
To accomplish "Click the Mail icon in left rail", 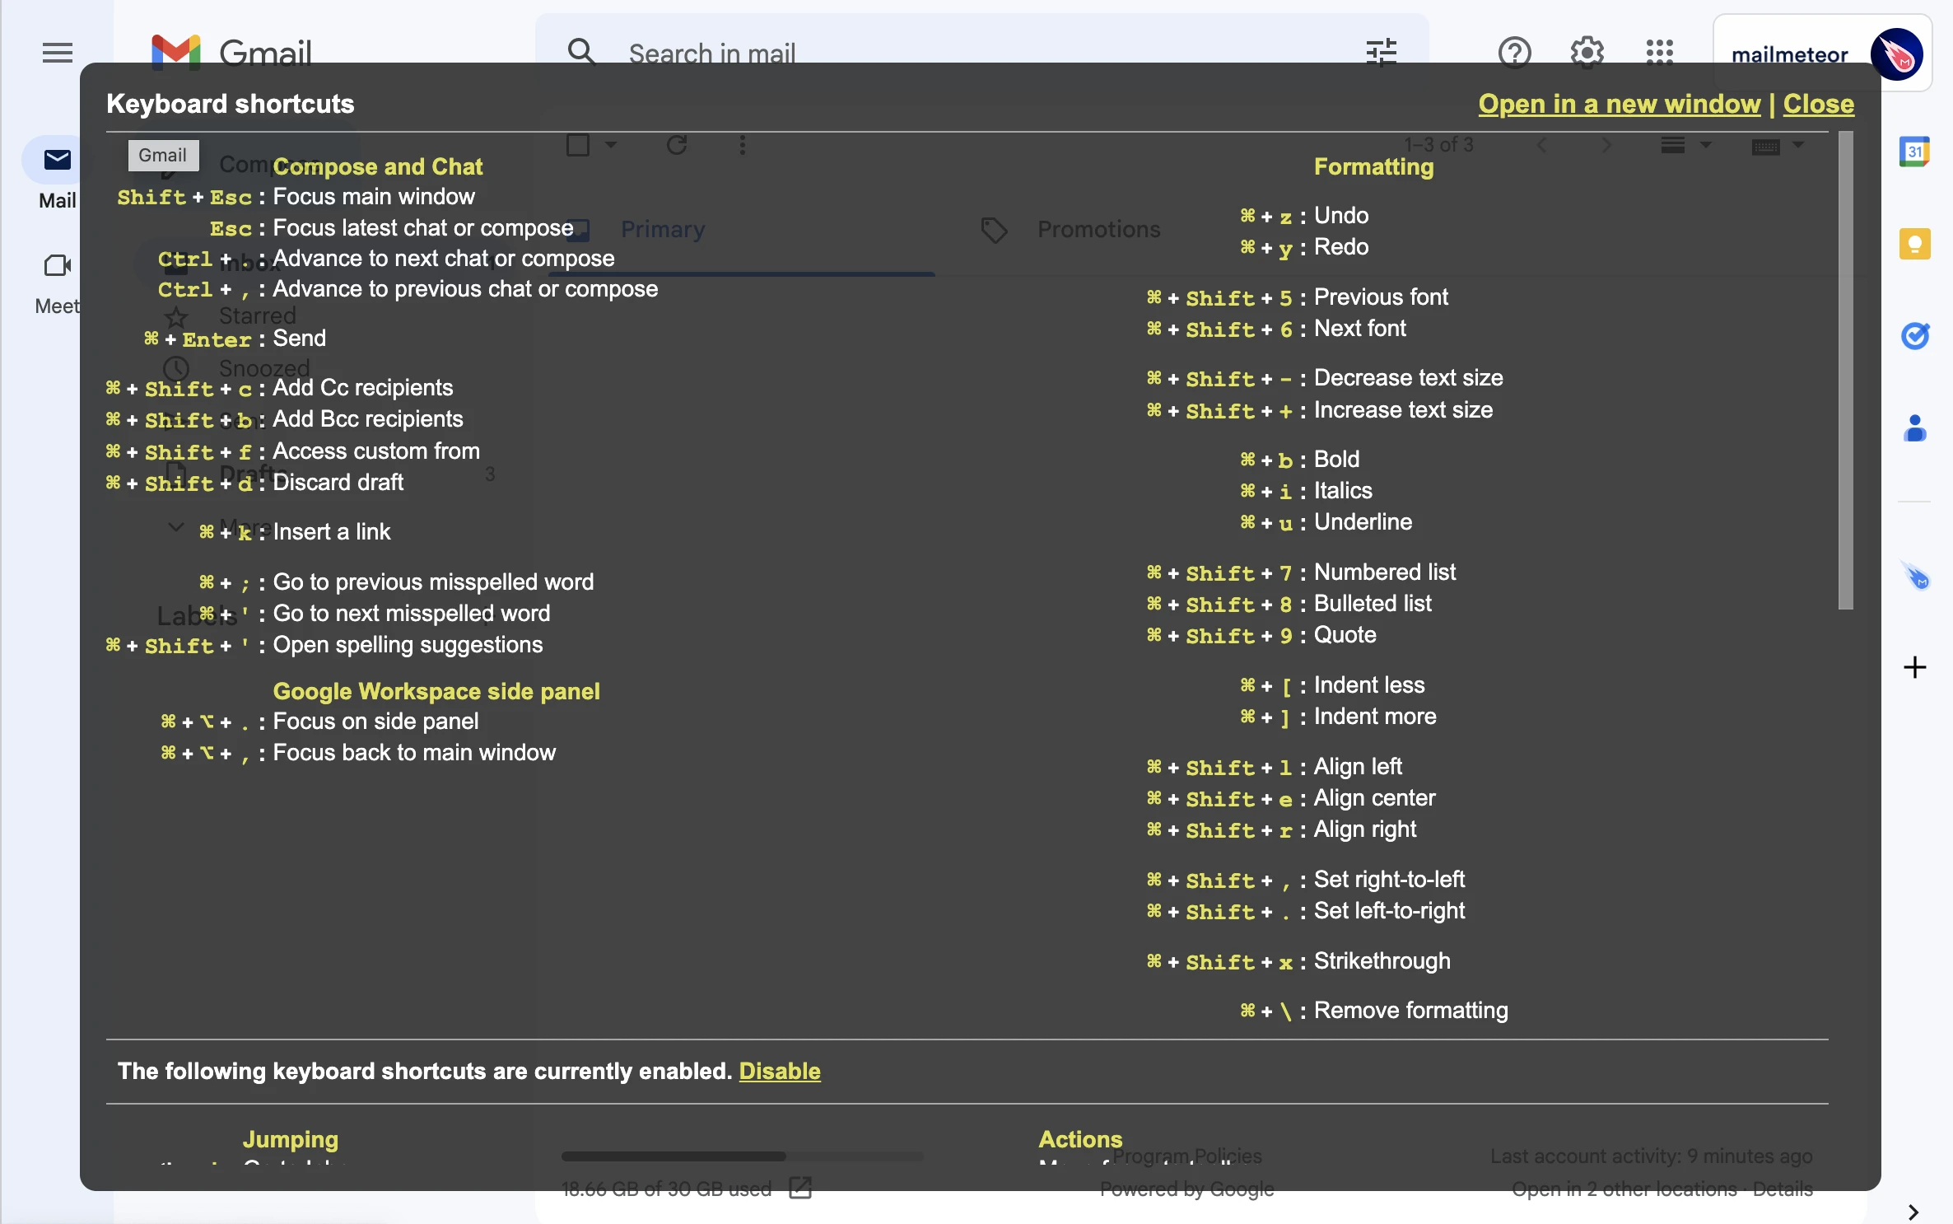I will 57,160.
